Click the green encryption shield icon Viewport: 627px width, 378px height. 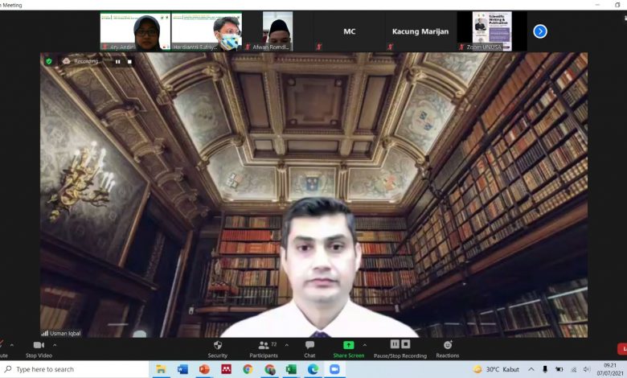coord(49,61)
